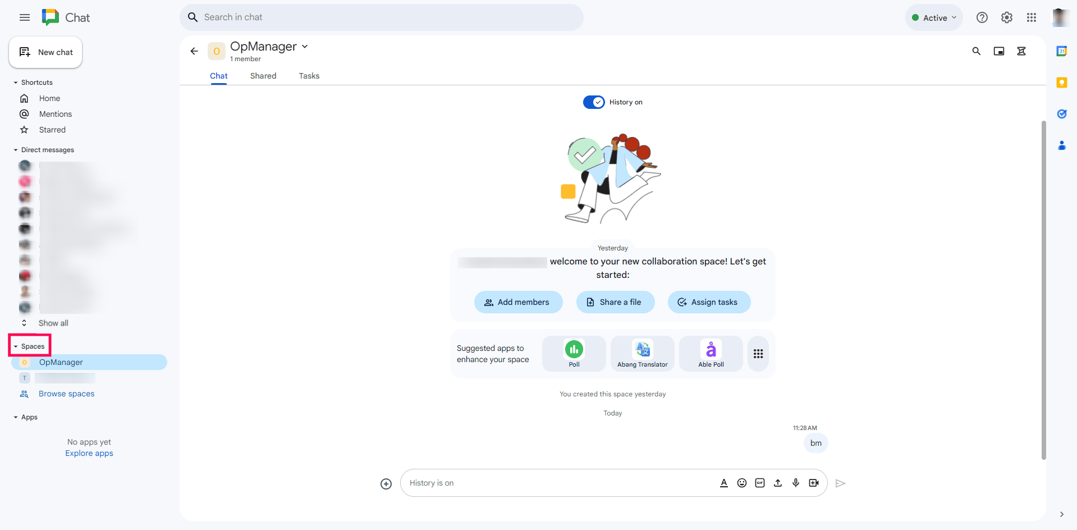This screenshot has width=1077, height=530.
Task: Show more suggested apps grid
Action: point(758,354)
